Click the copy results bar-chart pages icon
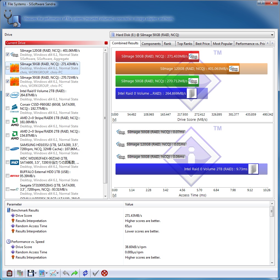 (x=20, y=273)
